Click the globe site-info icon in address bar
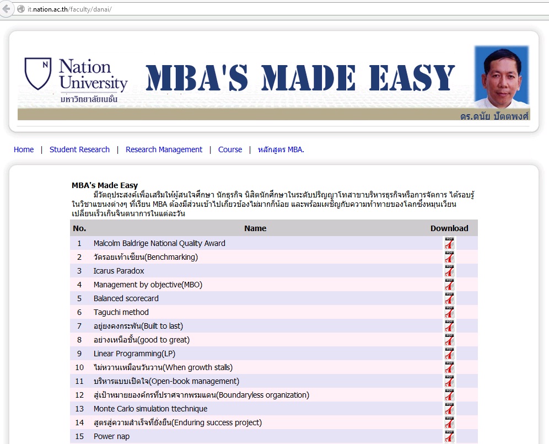The height and width of the screenshot is (444, 549). click(x=21, y=9)
